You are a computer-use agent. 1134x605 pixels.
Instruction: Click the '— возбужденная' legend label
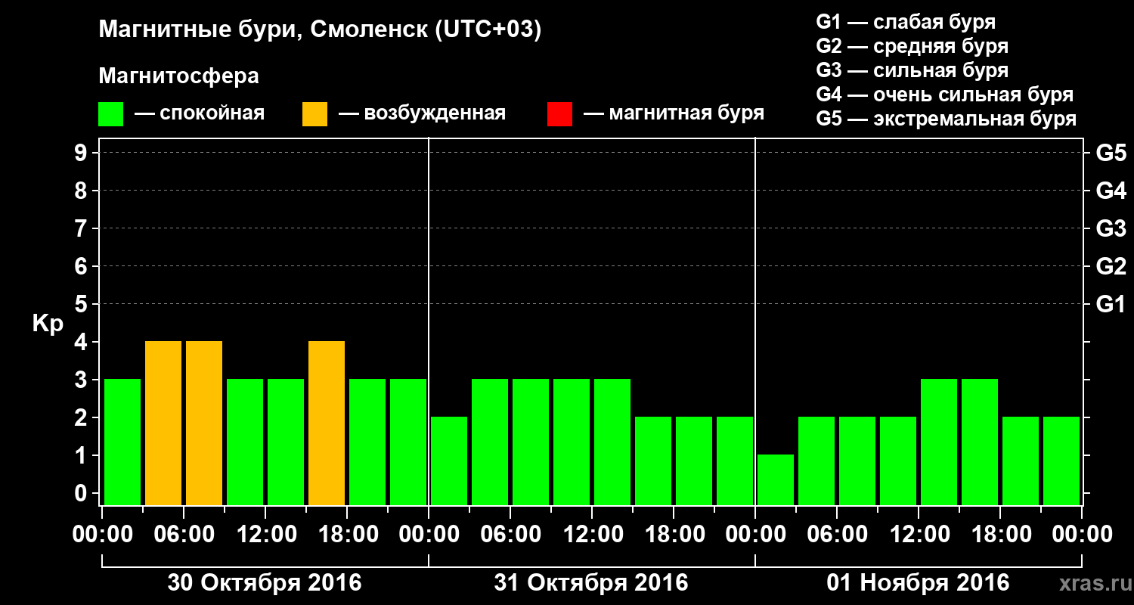point(423,114)
